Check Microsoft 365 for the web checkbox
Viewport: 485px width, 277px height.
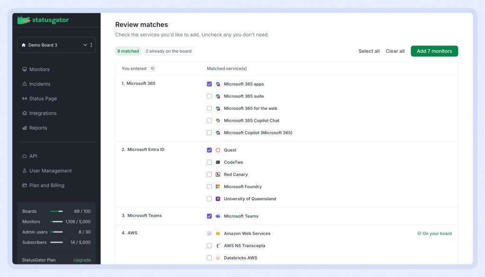[x=209, y=108]
